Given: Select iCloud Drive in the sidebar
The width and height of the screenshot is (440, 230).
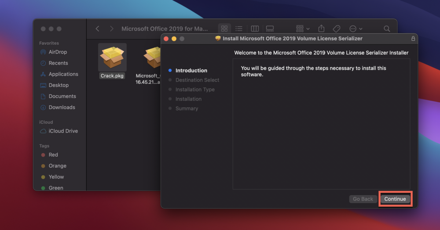Looking at the screenshot, I should (63, 131).
